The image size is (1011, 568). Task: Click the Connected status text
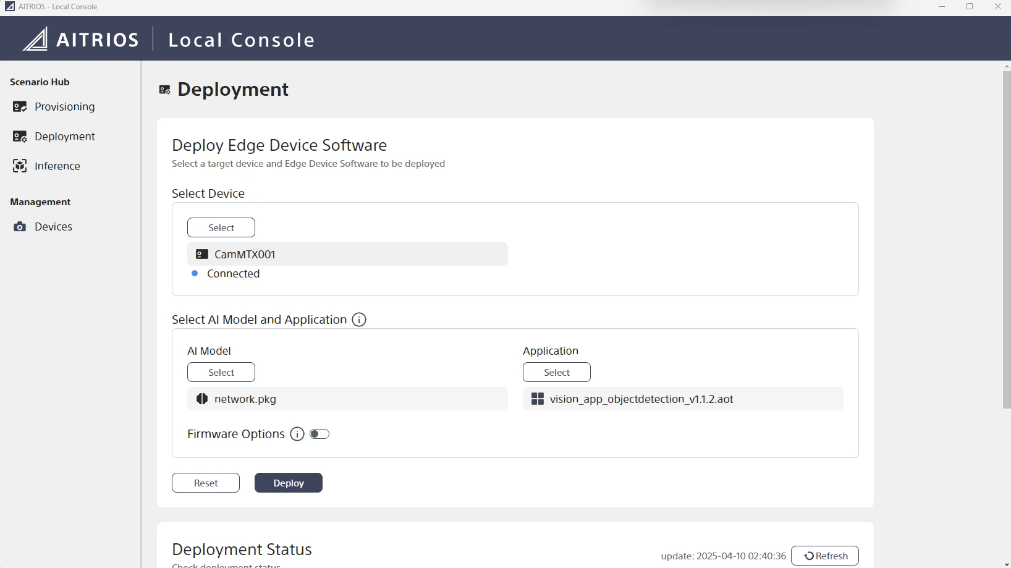click(x=234, y=274)
